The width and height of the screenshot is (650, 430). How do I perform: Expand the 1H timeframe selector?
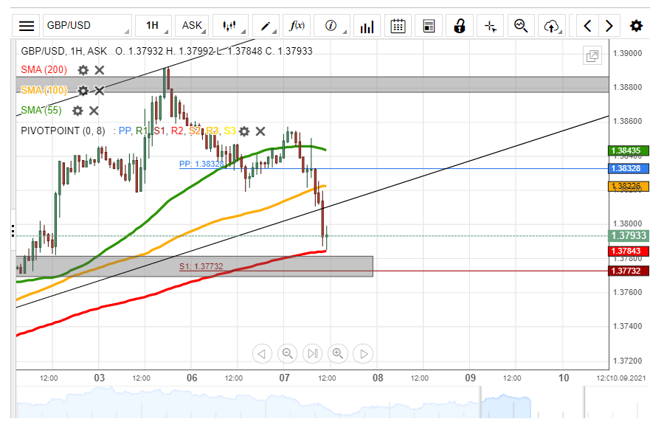156,26
